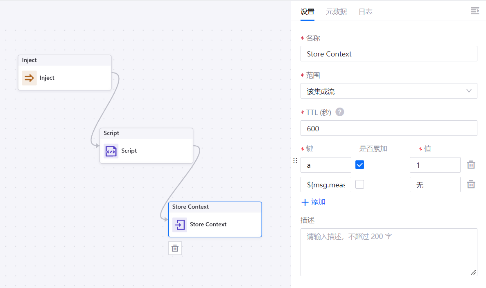
Task: Click the 描述 description text area
Action: click(389, 252)
